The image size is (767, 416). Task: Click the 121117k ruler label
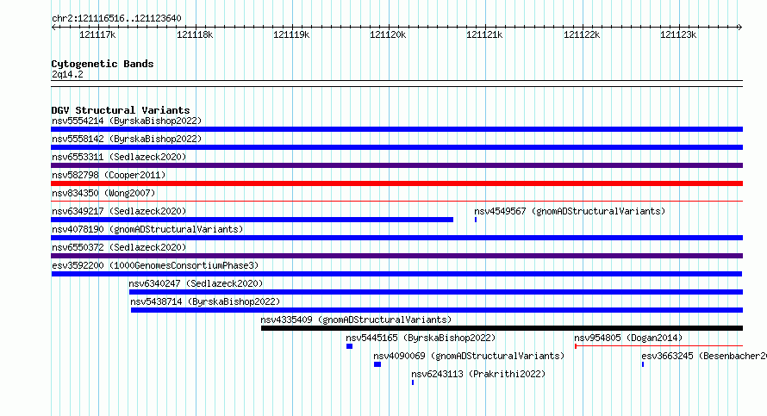pos(97,34)
